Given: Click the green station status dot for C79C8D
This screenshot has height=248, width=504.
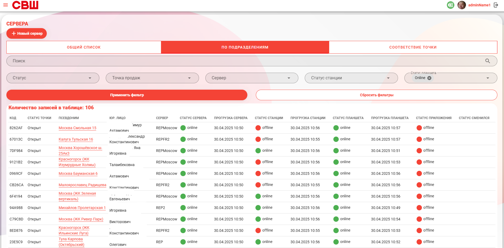Looking at the screenshot, I should (x=258, y=219).
